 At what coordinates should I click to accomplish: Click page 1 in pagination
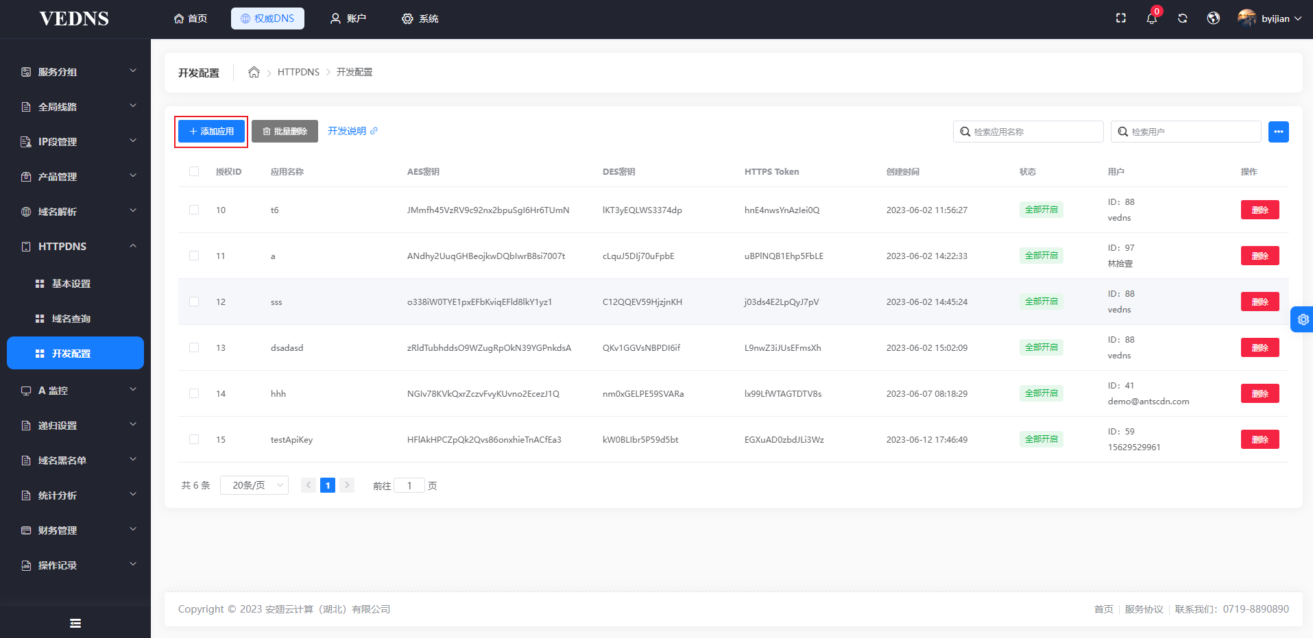pos(328,485)
